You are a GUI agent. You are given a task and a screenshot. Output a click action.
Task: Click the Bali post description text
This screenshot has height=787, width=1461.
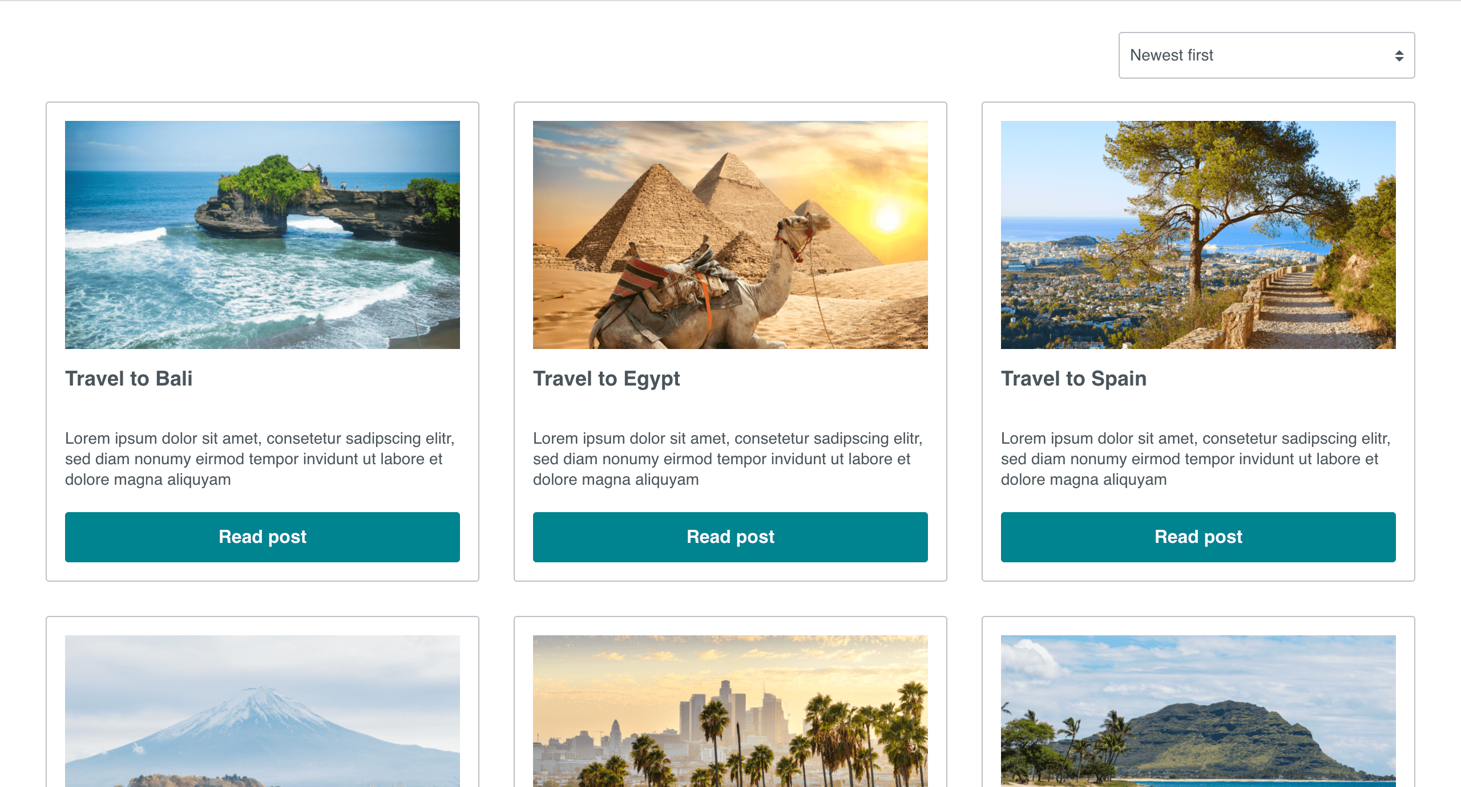pyautogui.click(x=260, y=459)
